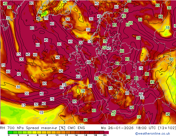
Task: Click the legend tick label '4'
Action: pyautogui.click(x=28, y=135)
